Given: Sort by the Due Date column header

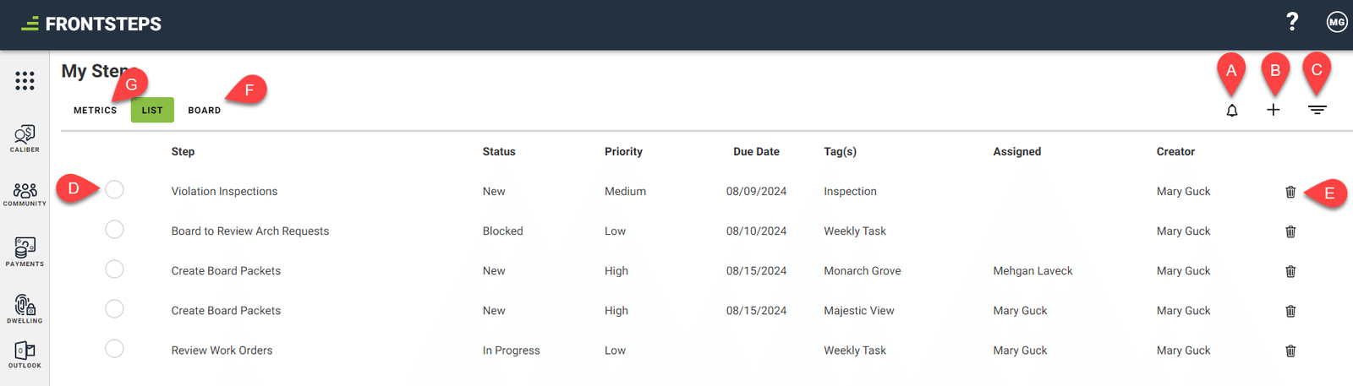Looking at the screenshot, I should click(x=756, y=152).
